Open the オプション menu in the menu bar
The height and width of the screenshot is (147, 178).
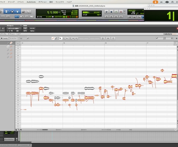[43, 2]
